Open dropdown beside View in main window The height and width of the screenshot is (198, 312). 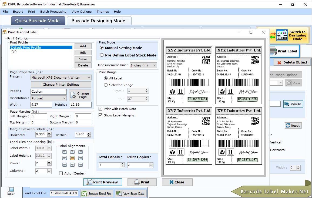[280, 83]
